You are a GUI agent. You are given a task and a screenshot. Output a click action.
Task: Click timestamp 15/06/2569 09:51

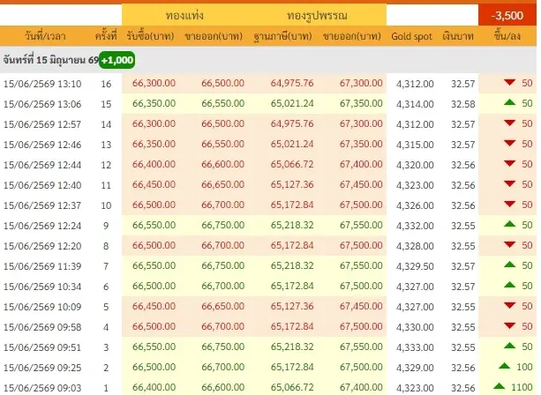pyautogui.click(x=42, y=347)
